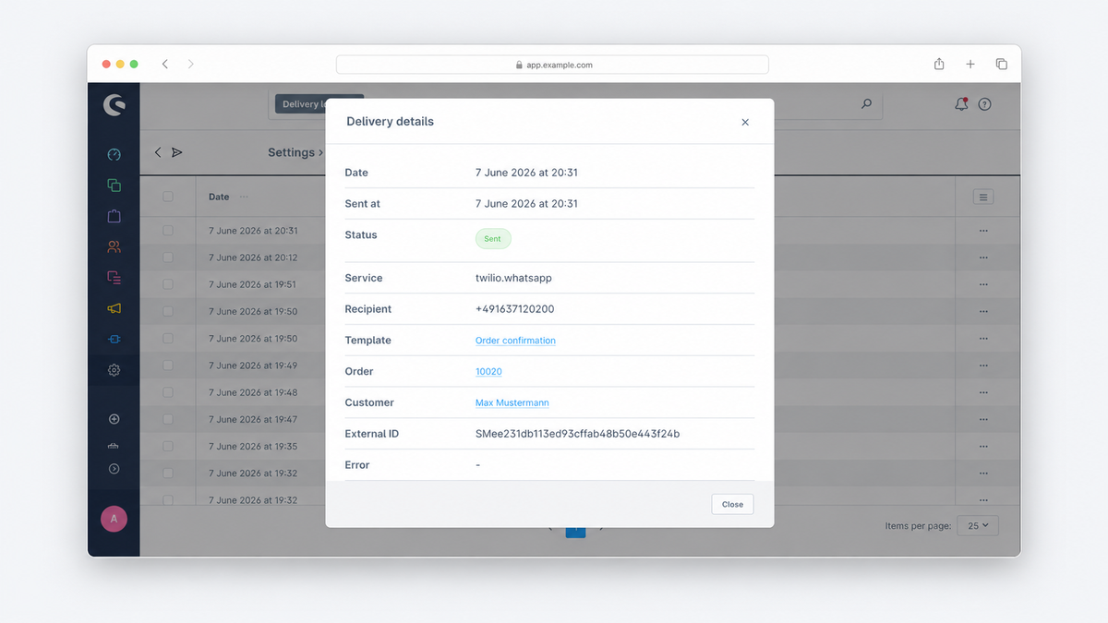1108x623 pixels.
Task: Click the Close button in the dialog
Action: [x=732, y=504]
